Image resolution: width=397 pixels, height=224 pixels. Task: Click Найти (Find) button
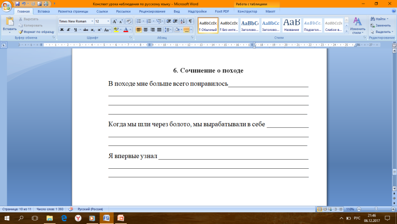click(x=379, y=19)
